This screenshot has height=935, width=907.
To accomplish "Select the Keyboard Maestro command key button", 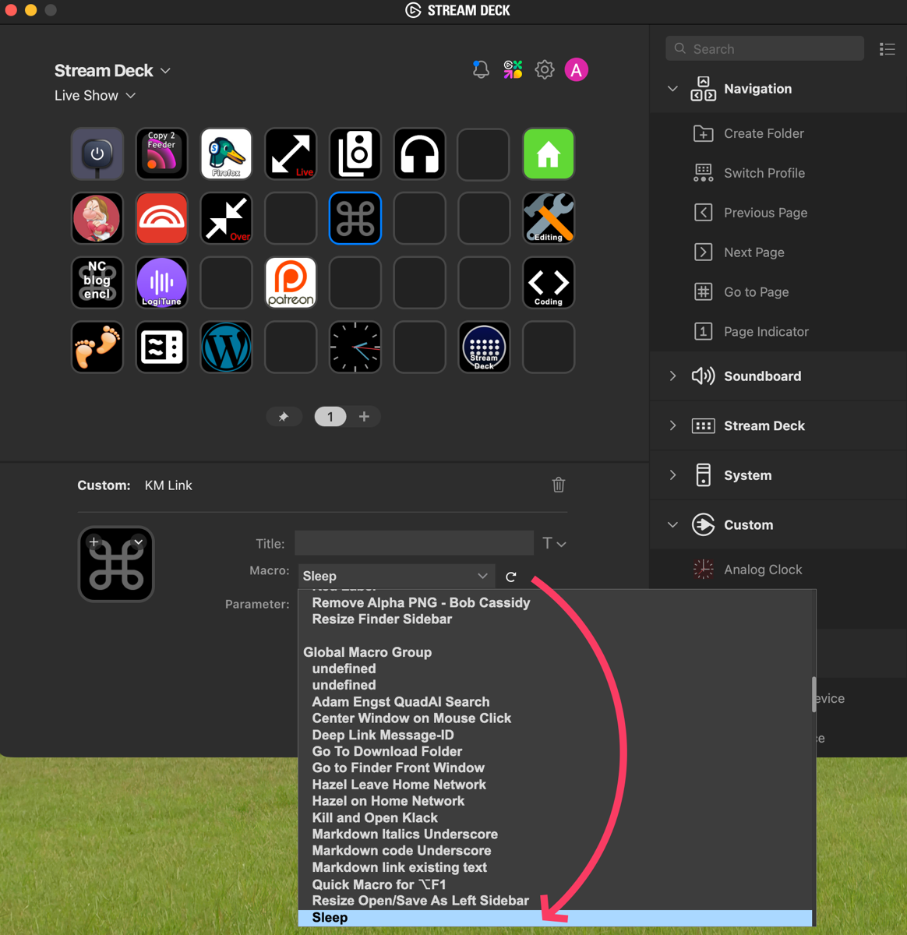I will (355, 218).
